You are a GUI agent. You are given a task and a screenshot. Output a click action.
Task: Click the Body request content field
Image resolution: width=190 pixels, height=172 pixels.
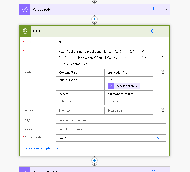[x=111, y=120]
